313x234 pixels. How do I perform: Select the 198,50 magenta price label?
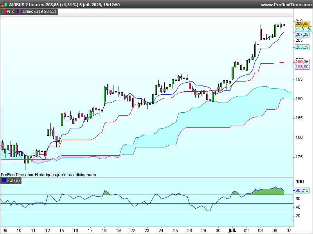tap(302, 67)
